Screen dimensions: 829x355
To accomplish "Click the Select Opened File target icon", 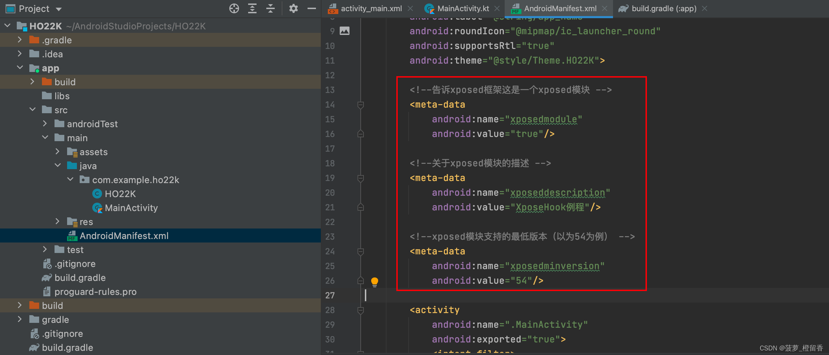I will pyautogui.click(x=234, y=8).
